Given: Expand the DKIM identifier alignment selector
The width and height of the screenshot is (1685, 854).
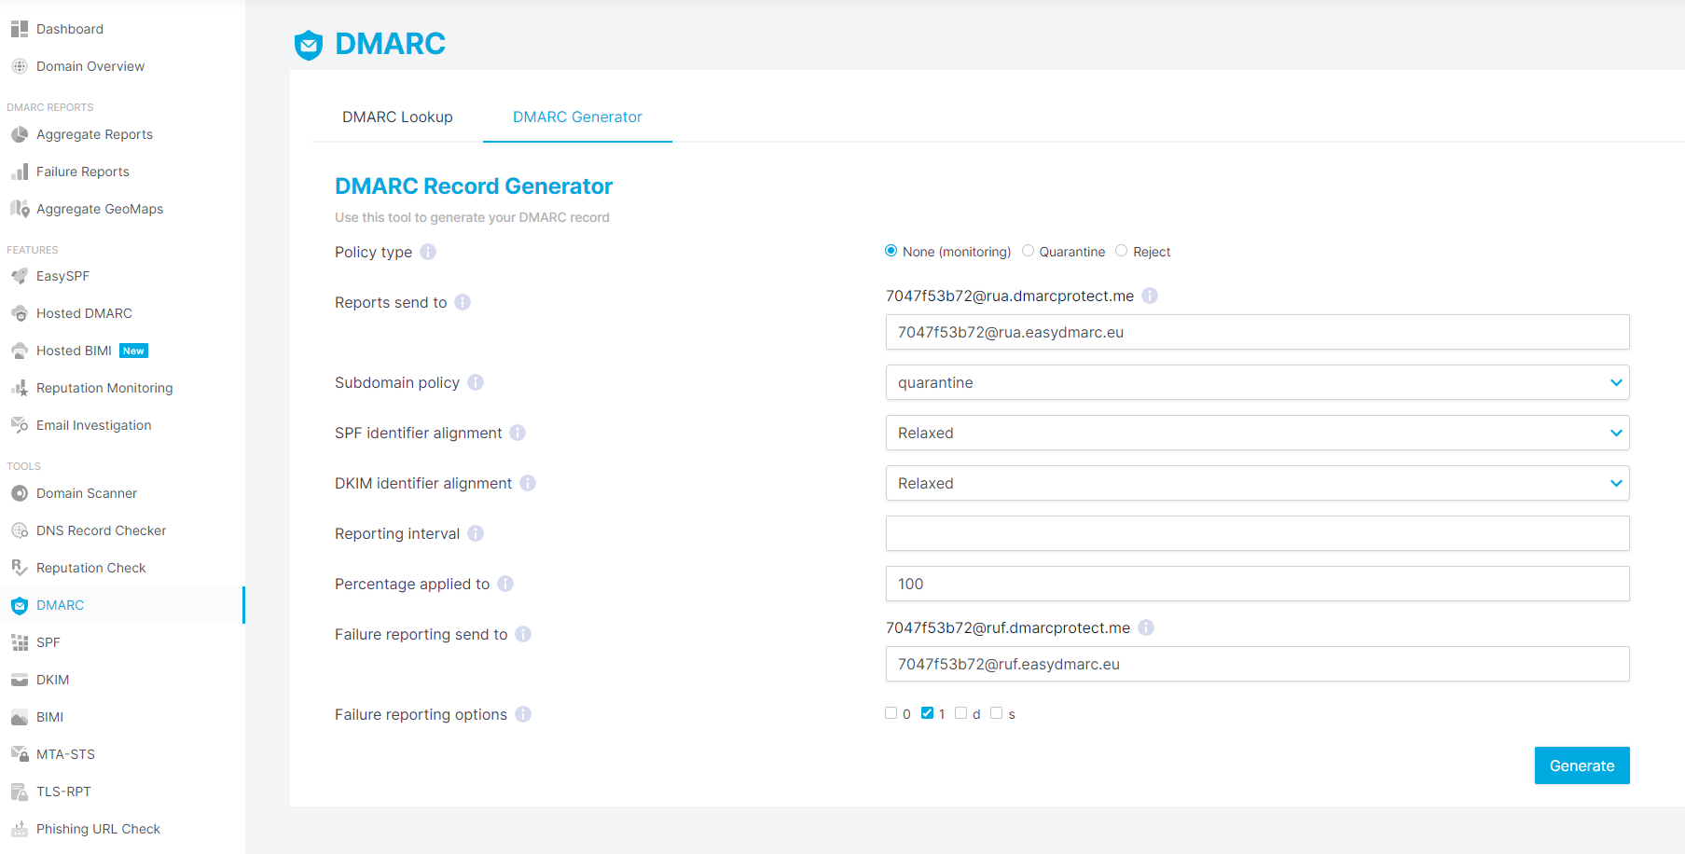Looking at the screenshot, I should click(x=1257, y=483).
